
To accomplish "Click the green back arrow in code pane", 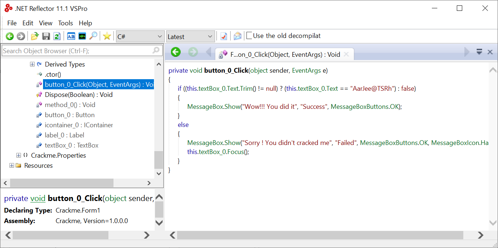I will (176, 52).
